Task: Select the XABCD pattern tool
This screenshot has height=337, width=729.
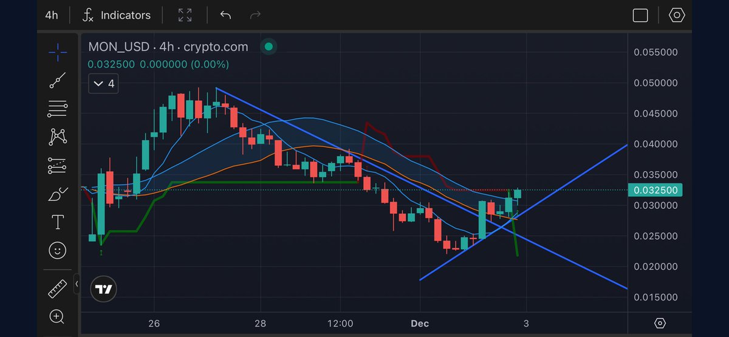Action: [58, 137]
